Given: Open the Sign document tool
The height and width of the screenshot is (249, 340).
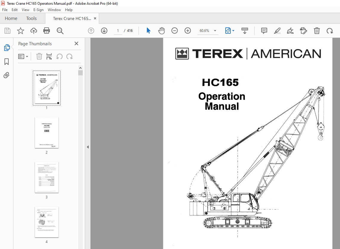Looking at the screenshot, I should point(290,31).
